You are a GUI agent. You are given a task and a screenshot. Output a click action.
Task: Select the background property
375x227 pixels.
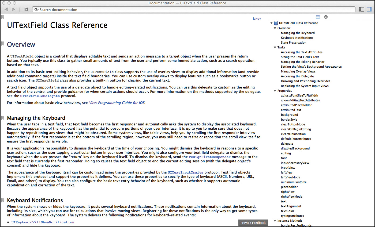click(x=289, y=115)
